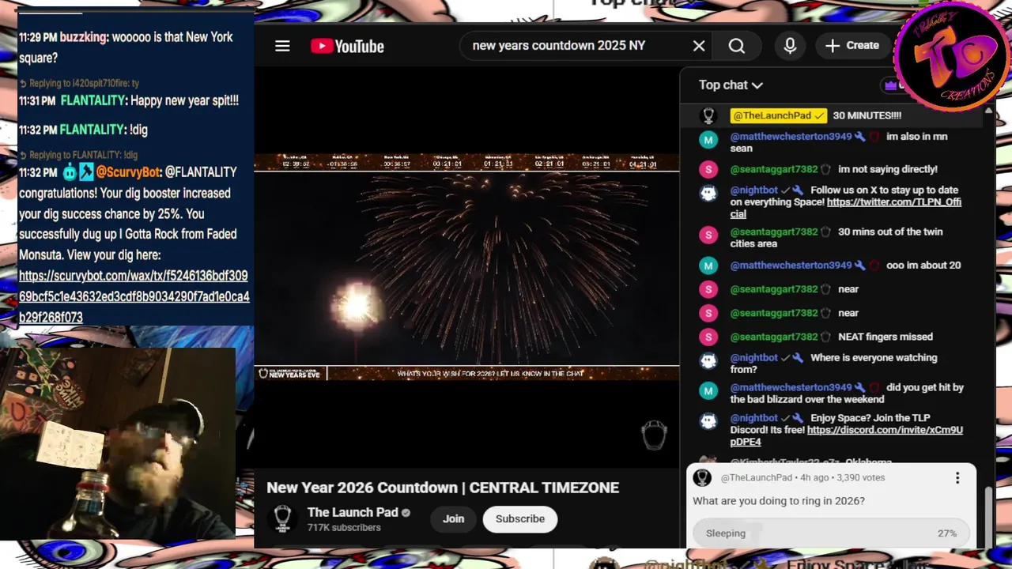Select the Sleeping poll option
This screenshot has width=1012, height=569.
pos(830,533)
